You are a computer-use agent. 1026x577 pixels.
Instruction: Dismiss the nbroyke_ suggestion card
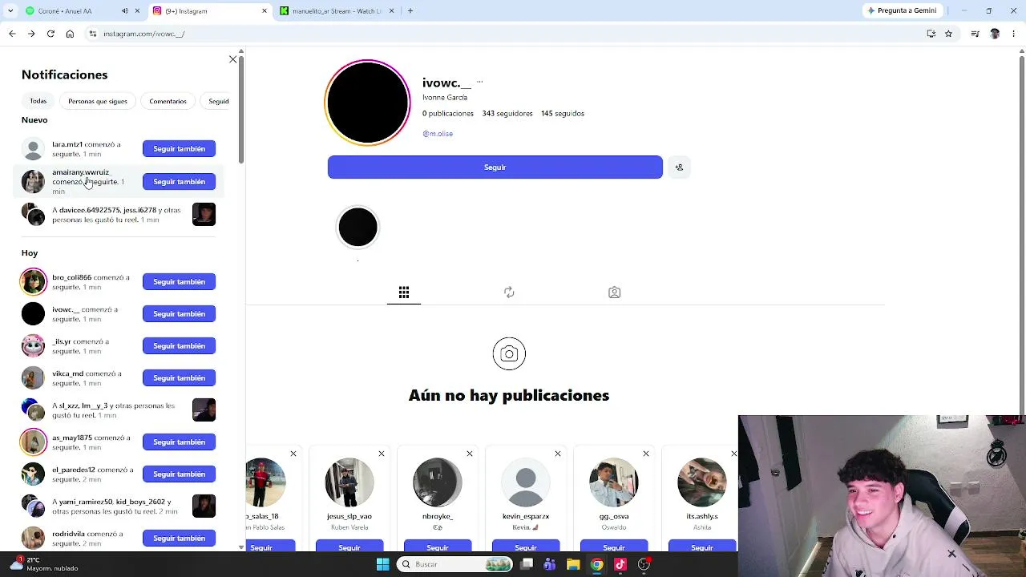(x=470, y=454)
